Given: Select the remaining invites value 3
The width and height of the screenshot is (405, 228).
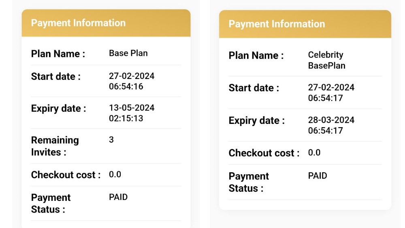Looking at the screenshot, I should coord(111,140).
